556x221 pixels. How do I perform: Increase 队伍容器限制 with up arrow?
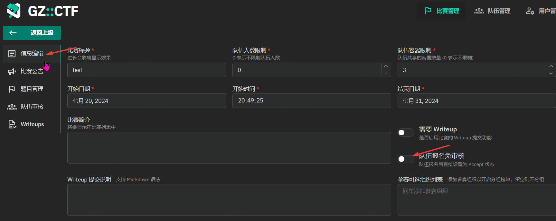click(x=551, y=66)
